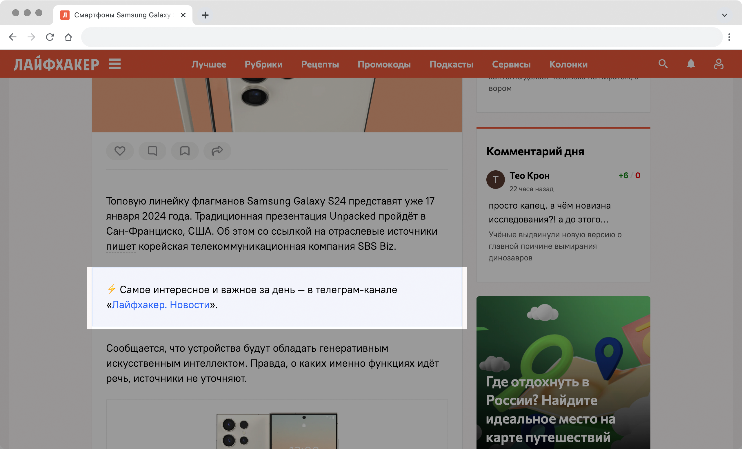Follow the пишет source link
The width and height of the screenshot is (742, 449).
pos(121,247)
